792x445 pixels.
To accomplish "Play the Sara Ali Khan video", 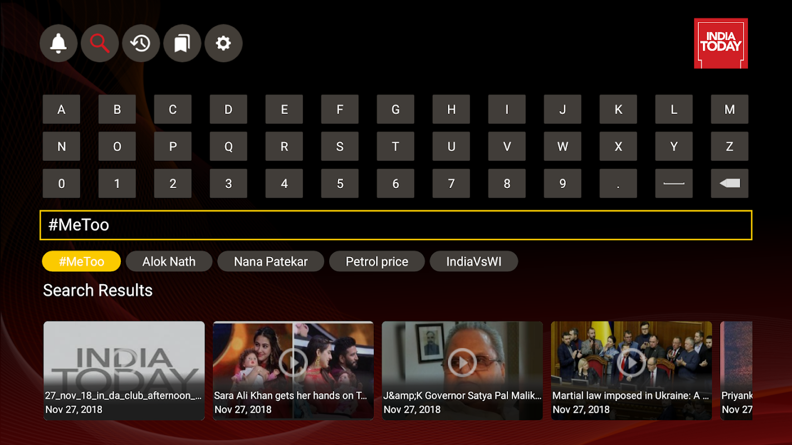I will click(x=293, y=370).
